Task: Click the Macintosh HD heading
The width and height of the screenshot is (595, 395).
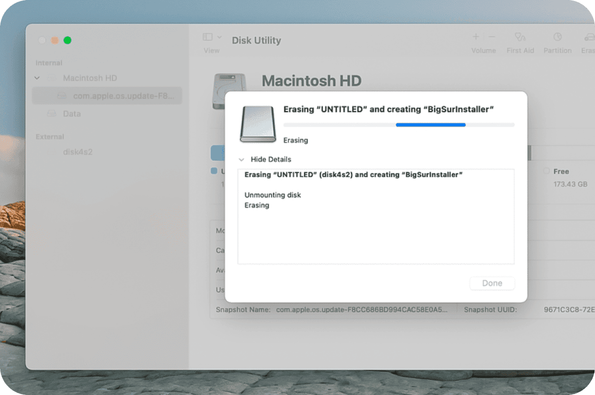Action: tap(312, 81)
